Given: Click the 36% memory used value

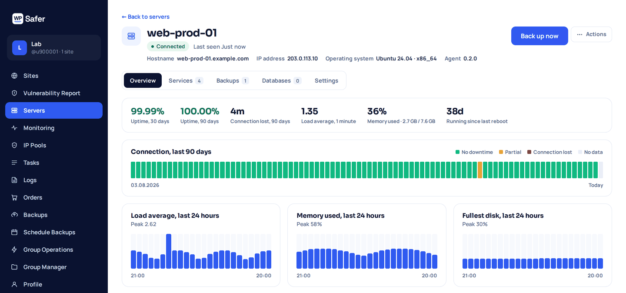Looking at the screenshot, I should click(377, 111).
